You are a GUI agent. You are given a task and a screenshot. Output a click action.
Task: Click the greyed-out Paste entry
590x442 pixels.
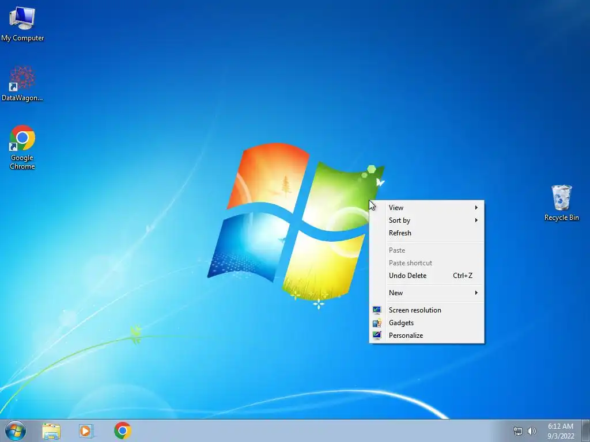point(427,250)
